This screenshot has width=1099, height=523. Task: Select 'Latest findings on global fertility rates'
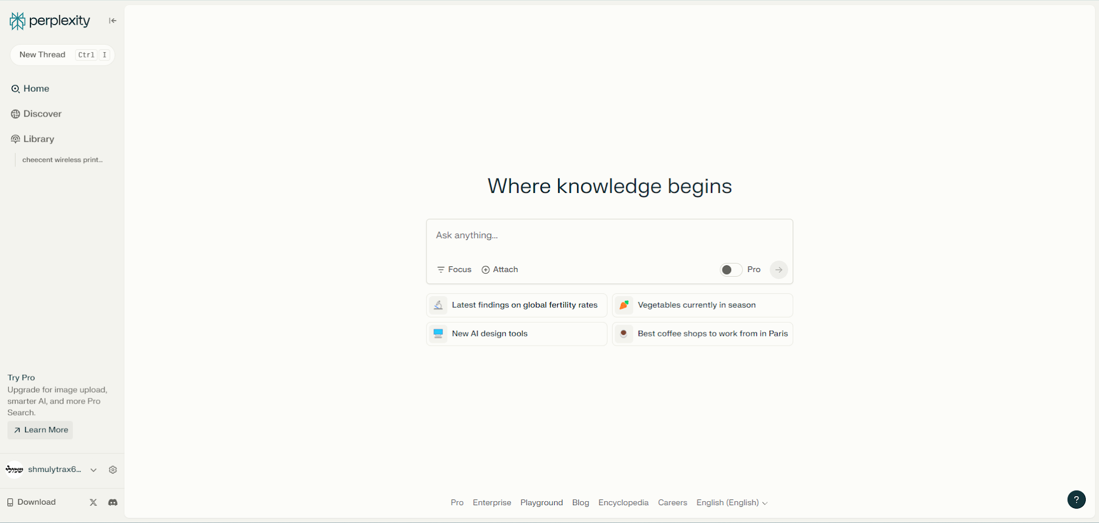point(517,305)
